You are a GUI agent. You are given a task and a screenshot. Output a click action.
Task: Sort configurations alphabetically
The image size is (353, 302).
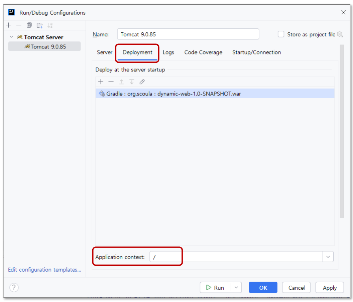(x=50, y=25)
